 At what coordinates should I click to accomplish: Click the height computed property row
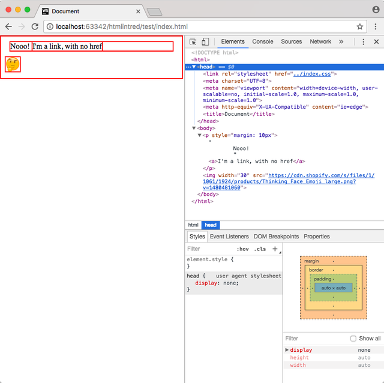click(334, 358)
